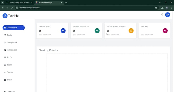Close the MERN Task Manager tab
174x92 pixels.
tap(61, 3)
